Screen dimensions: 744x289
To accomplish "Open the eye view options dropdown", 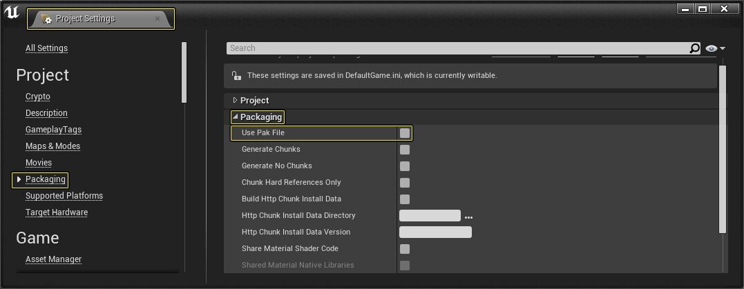I will 716,48.
